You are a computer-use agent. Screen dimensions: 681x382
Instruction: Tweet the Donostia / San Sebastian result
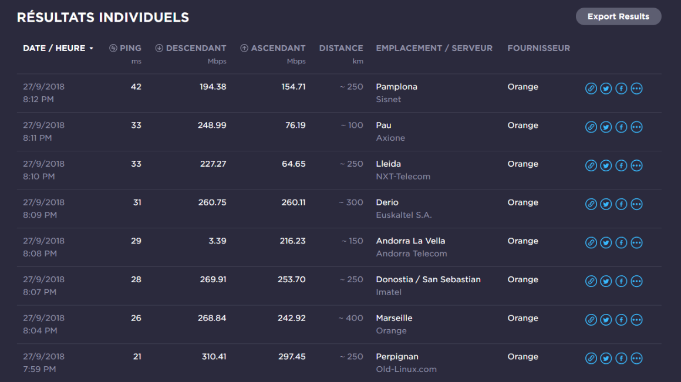coord(606,282)
